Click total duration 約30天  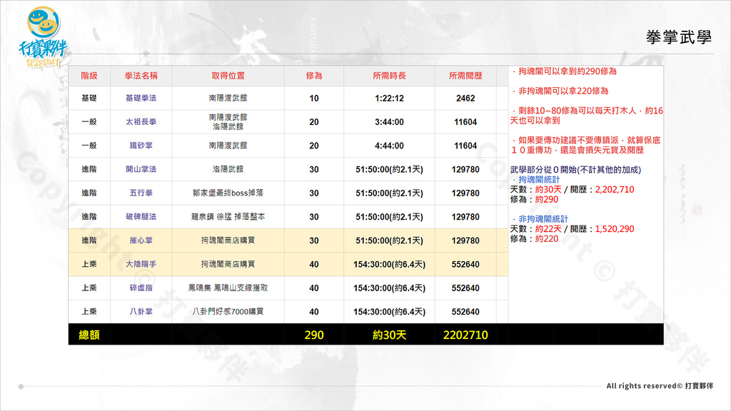point(389,335)
